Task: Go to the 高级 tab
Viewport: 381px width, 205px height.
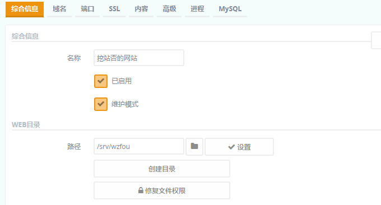Action: coord(169,9)
